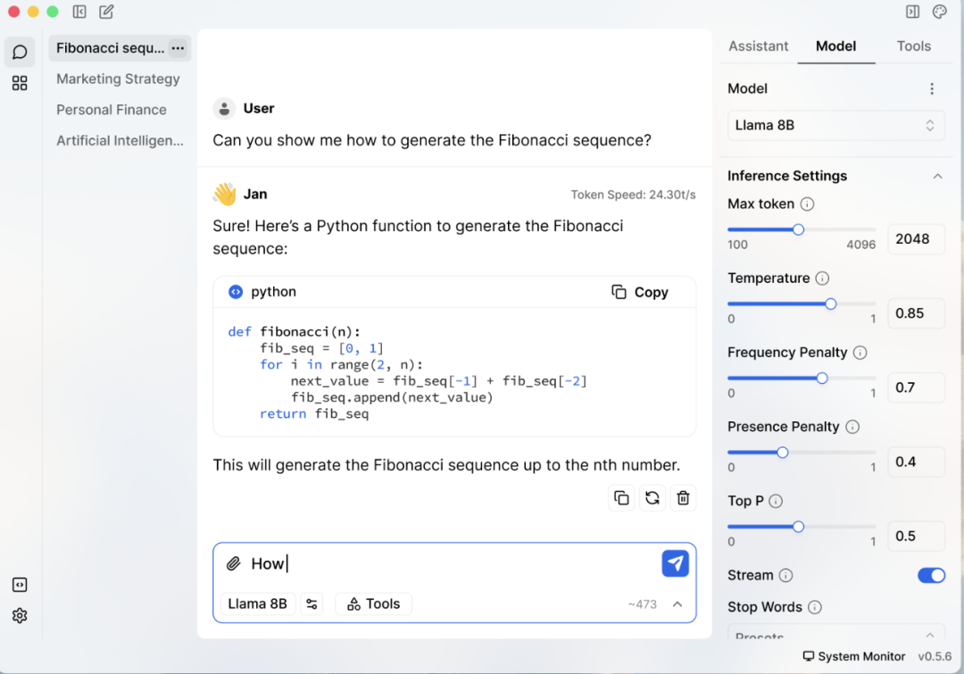Click the Frequency Penalty info icon

860,353
